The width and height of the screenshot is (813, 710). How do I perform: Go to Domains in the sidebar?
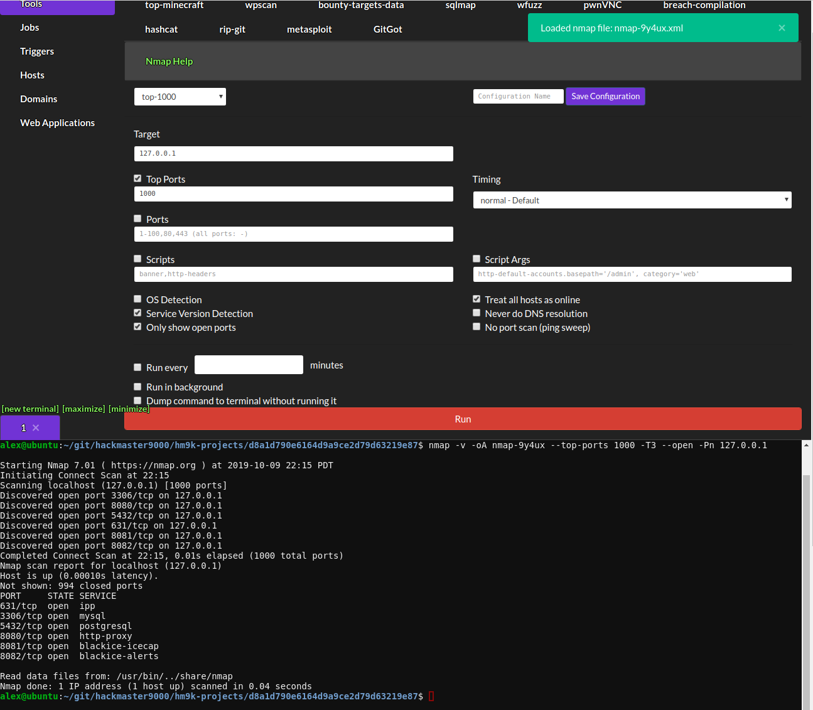click(38, 99)
